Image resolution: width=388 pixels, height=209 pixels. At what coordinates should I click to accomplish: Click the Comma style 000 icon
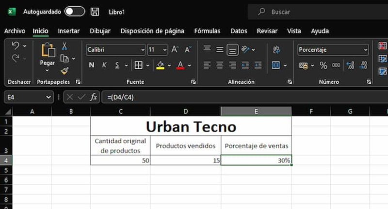336,65
